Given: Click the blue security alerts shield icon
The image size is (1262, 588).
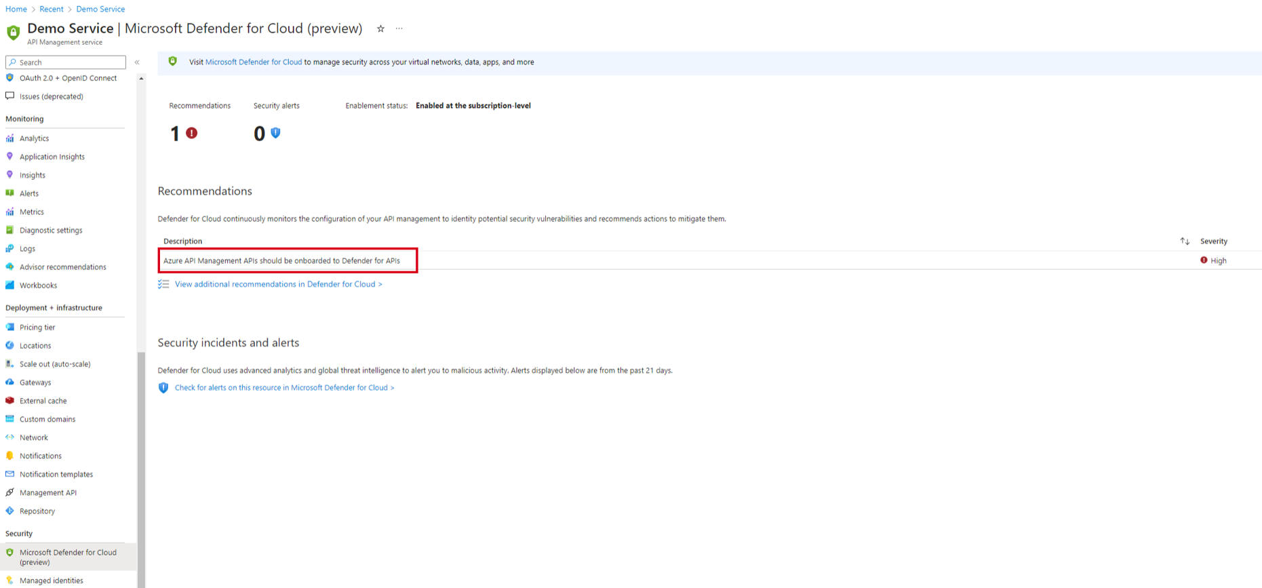Looking at the screenshot, I should 275,133.
